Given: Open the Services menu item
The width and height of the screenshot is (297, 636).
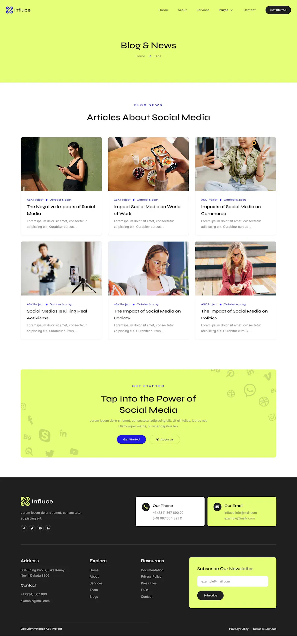Looking at the screenshot, I should pos(203,10).
